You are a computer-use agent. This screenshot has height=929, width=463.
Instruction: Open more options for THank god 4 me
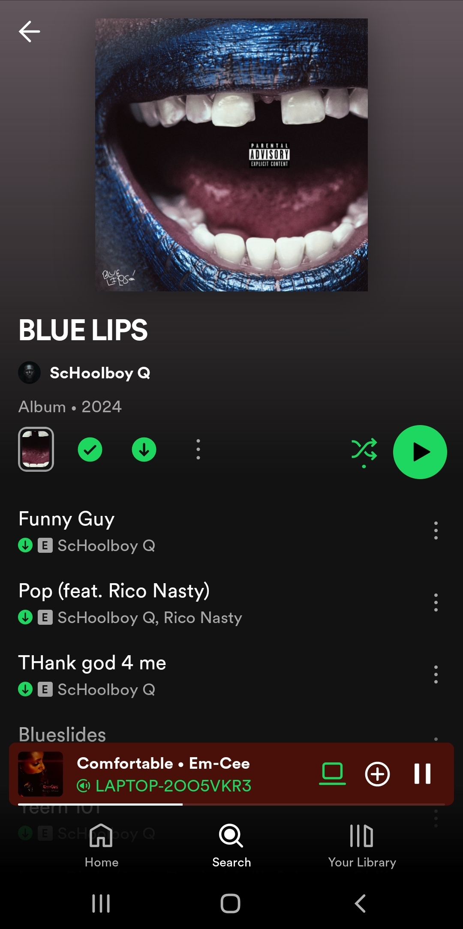click(436, 674)
